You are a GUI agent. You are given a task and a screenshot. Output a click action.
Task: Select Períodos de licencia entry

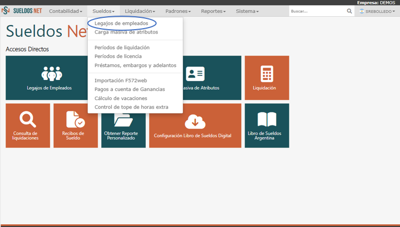tap(118, 56)
